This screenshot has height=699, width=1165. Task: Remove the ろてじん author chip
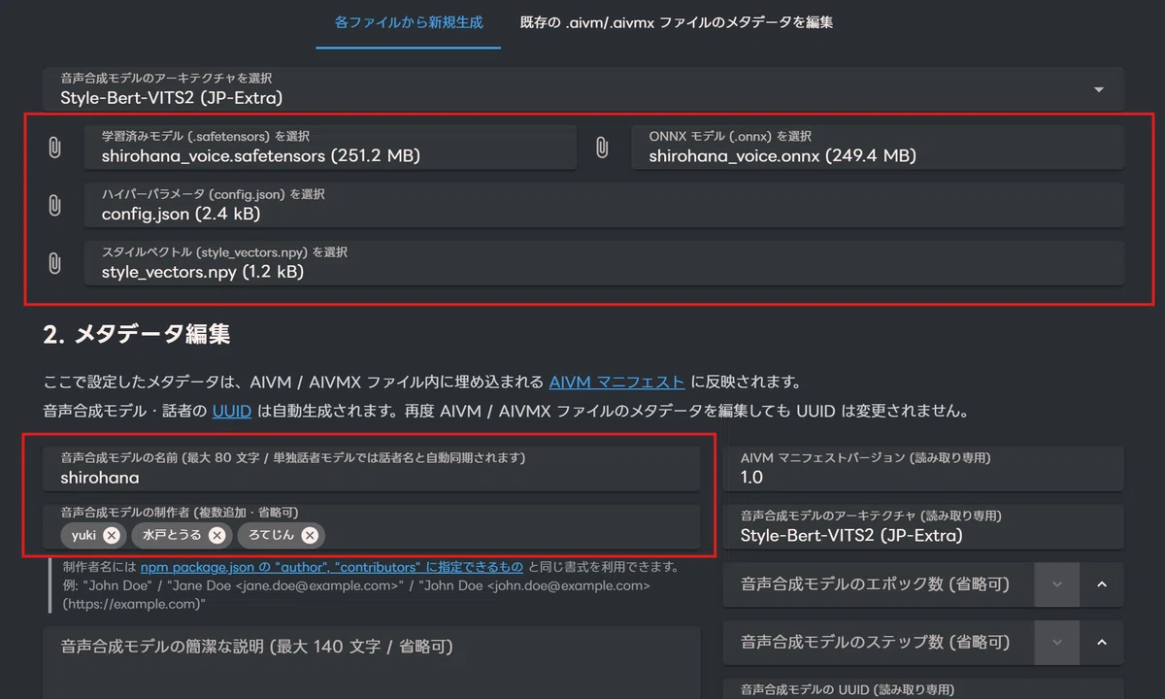click(x=309, y=535)
